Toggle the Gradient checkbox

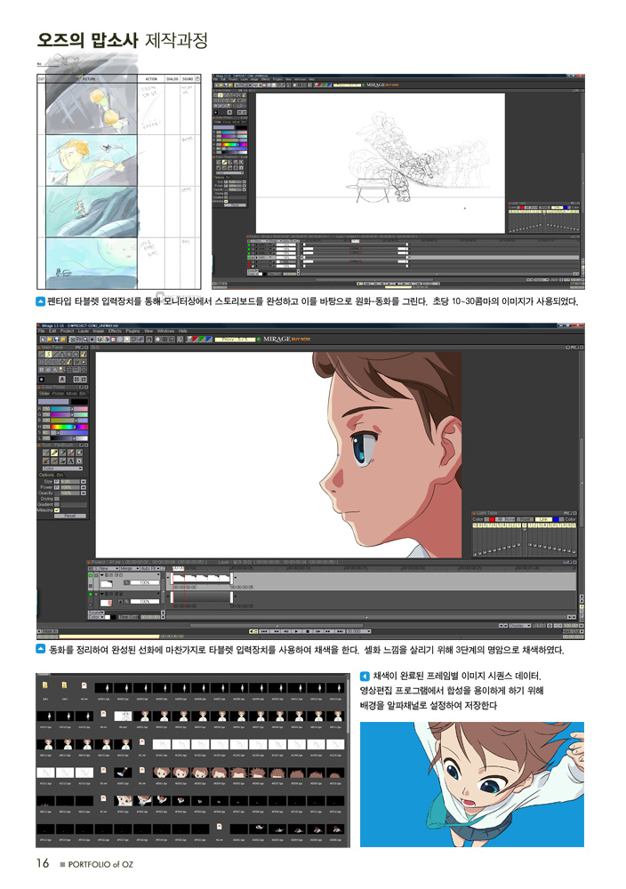click(57, 505)
